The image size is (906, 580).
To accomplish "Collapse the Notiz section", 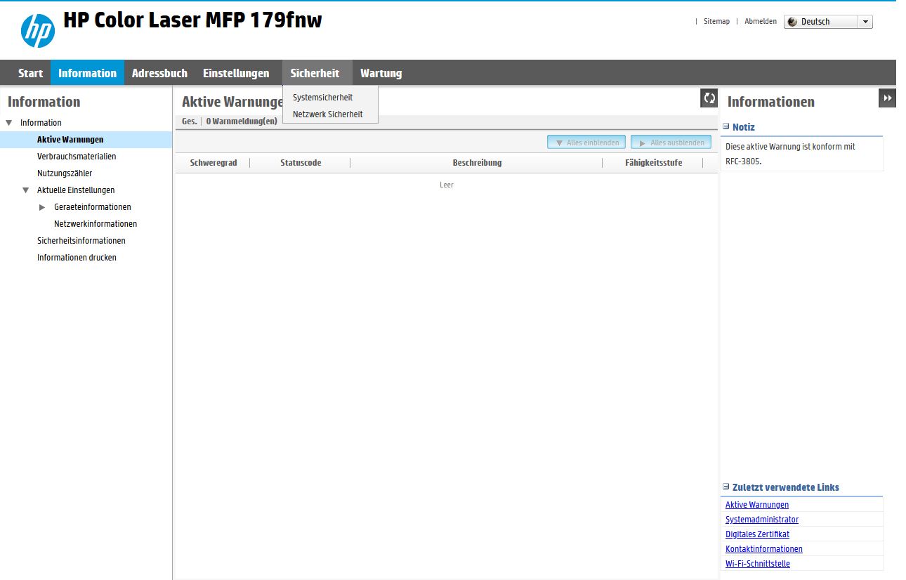I will pos(726,127).
